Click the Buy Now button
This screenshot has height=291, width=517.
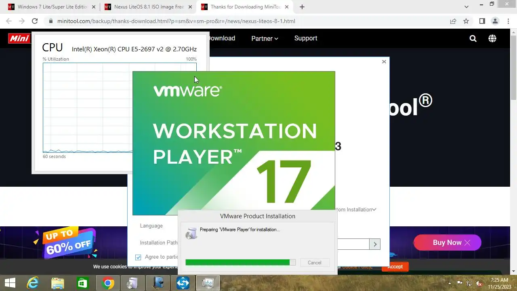[448, 242]
